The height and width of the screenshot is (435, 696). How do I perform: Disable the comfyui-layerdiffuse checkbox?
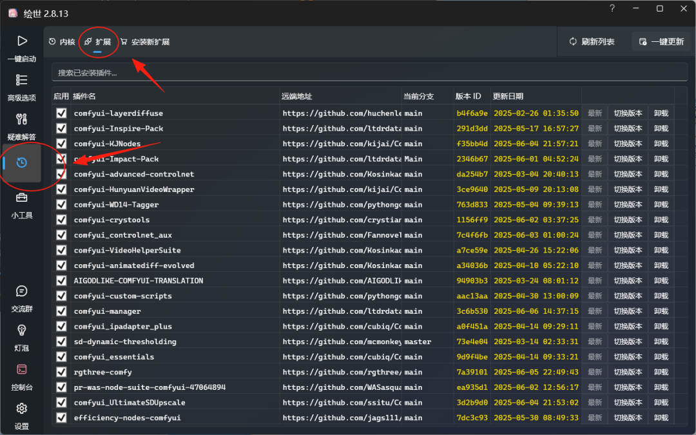[x=61, y=113]
